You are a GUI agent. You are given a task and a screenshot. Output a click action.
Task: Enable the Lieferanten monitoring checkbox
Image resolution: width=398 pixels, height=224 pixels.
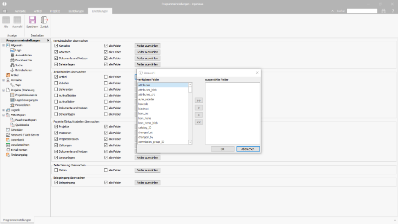[x=56, y=89]
